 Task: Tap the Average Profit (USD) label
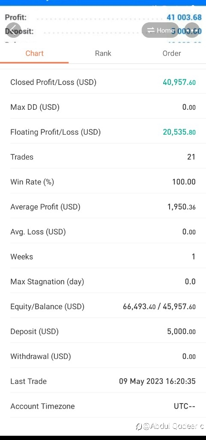tap(45, 207)
